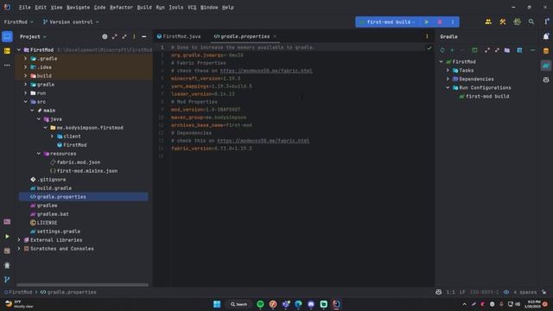This screenshot has height=311, width=553.
Task: Hide the Project panel with minus icon
Action: [x=144, y=36]
